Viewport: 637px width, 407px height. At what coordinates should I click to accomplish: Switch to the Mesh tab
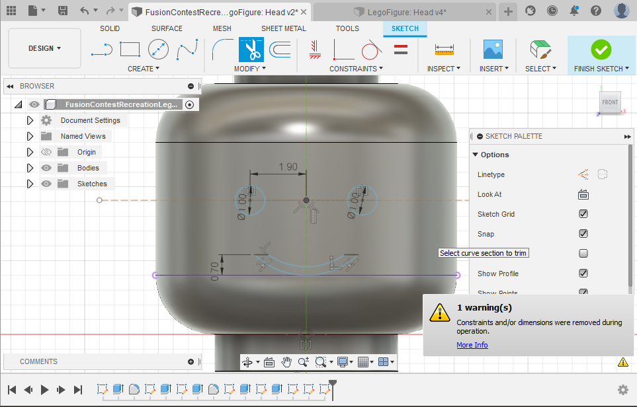coord(222,28)
